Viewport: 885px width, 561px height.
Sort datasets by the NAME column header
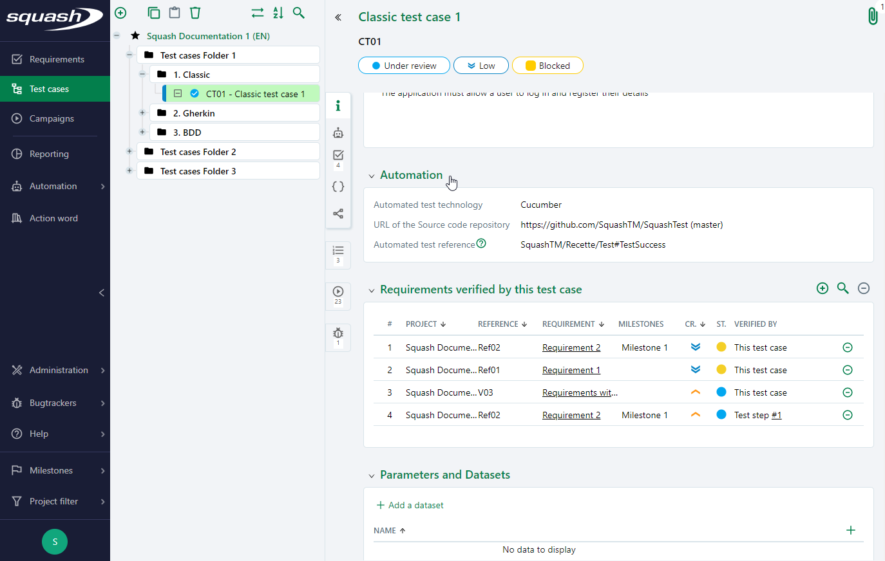point(384,530)
